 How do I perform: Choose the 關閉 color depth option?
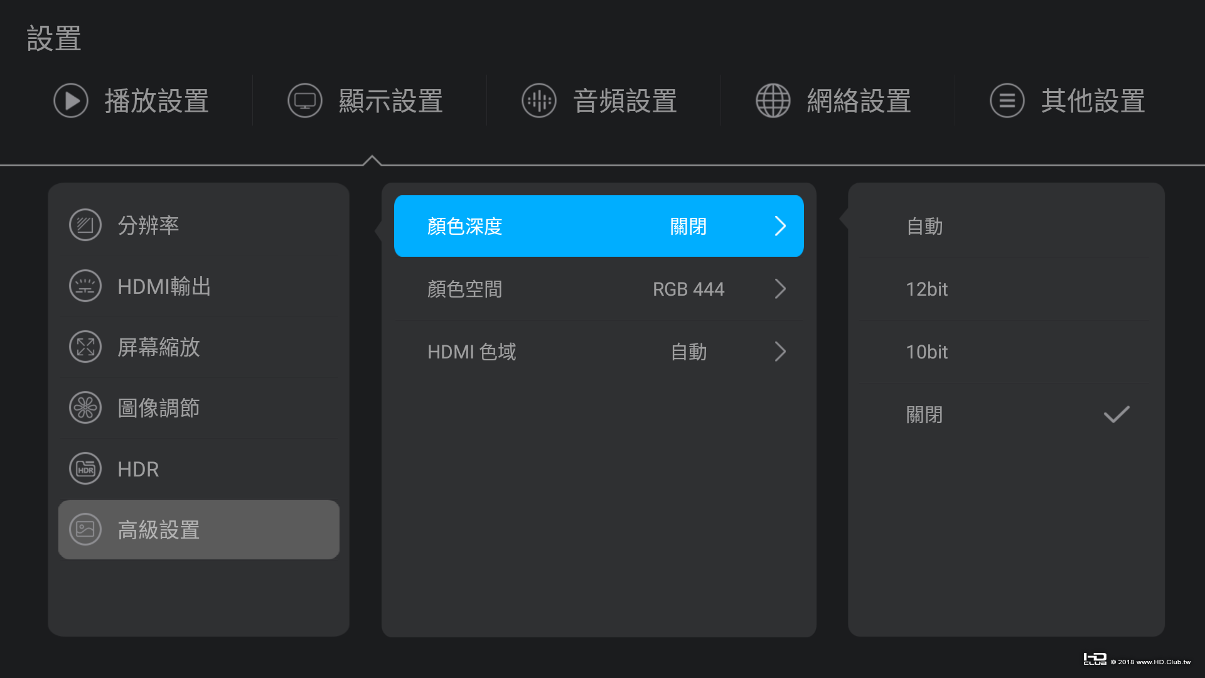click(x=1007, y=414)
